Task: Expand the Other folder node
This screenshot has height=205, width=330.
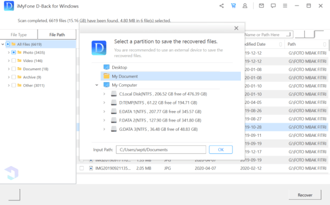Action: click(8, 85)
